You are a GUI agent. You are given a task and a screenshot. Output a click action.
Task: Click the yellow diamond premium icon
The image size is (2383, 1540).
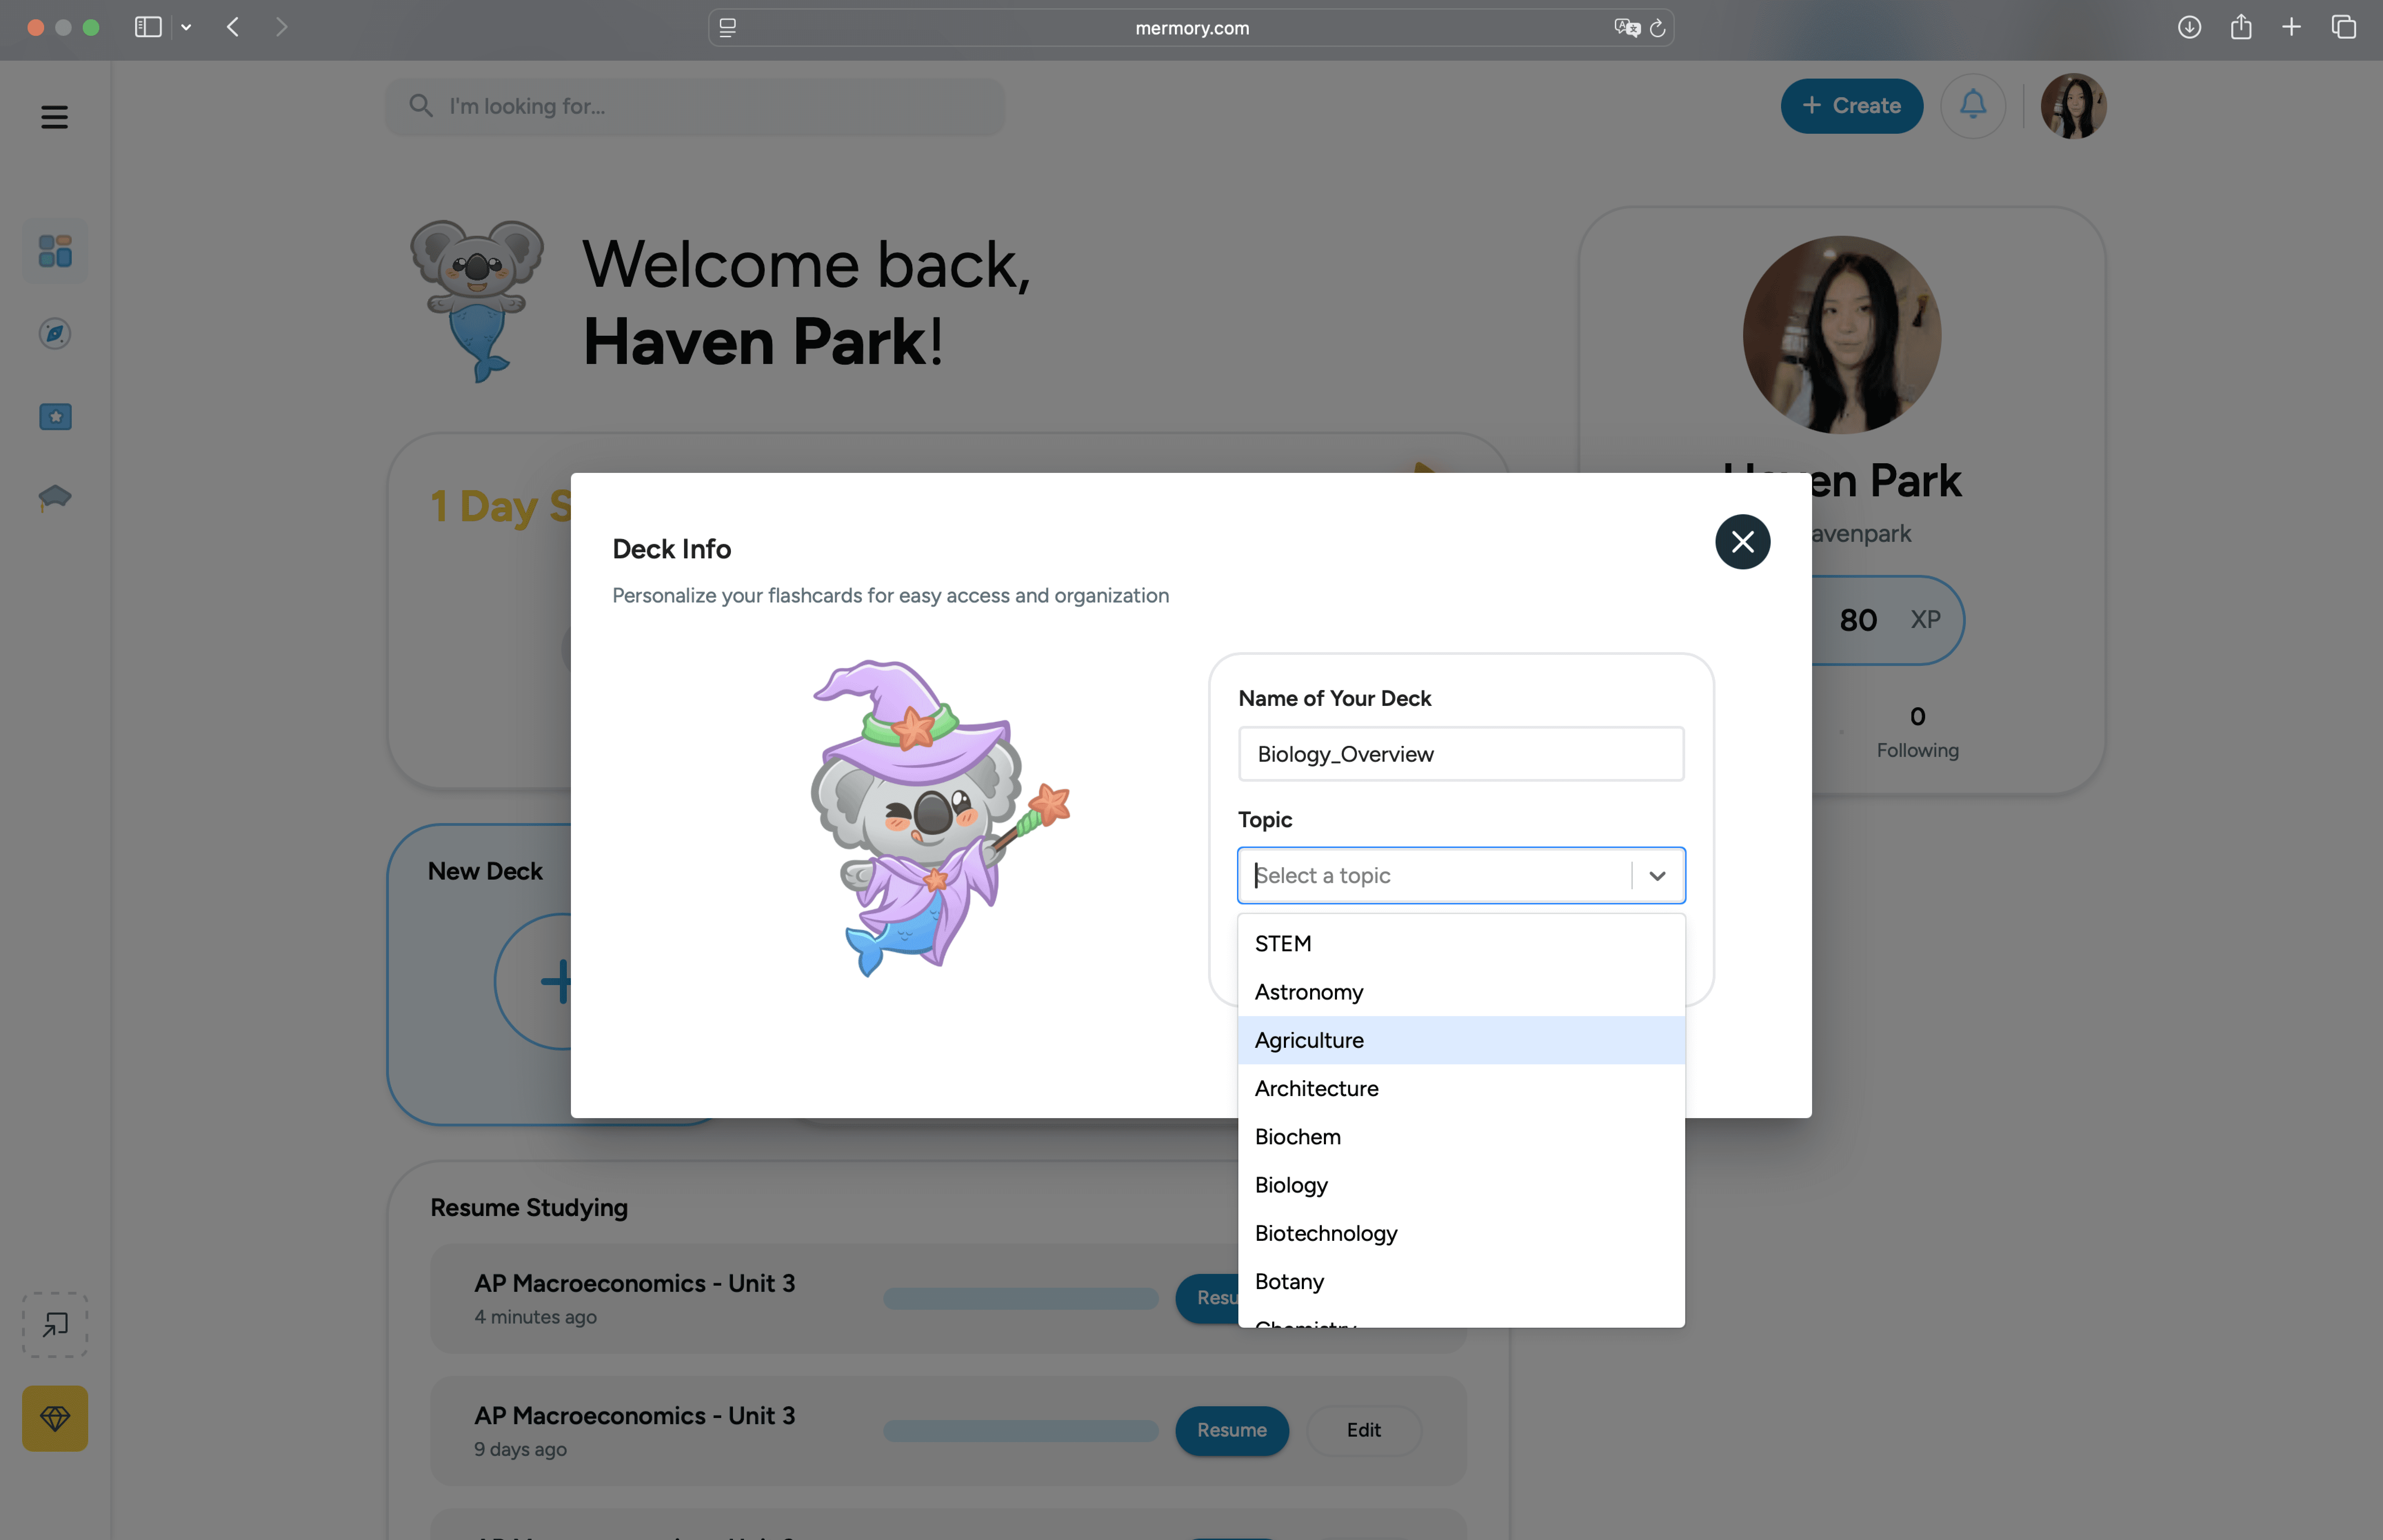click(55, 1418)
